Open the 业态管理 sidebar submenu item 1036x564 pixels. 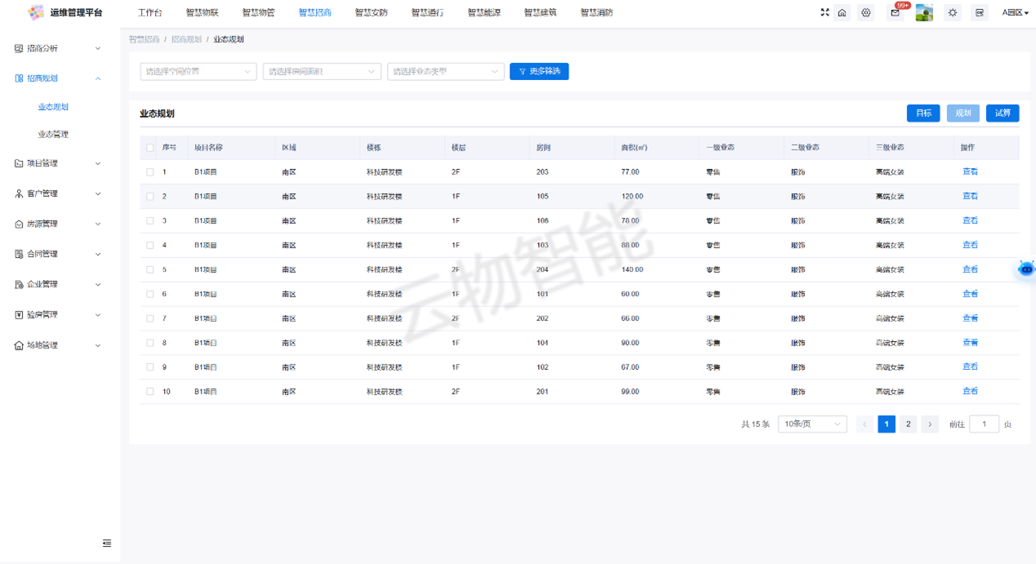(x=53, y=134)
